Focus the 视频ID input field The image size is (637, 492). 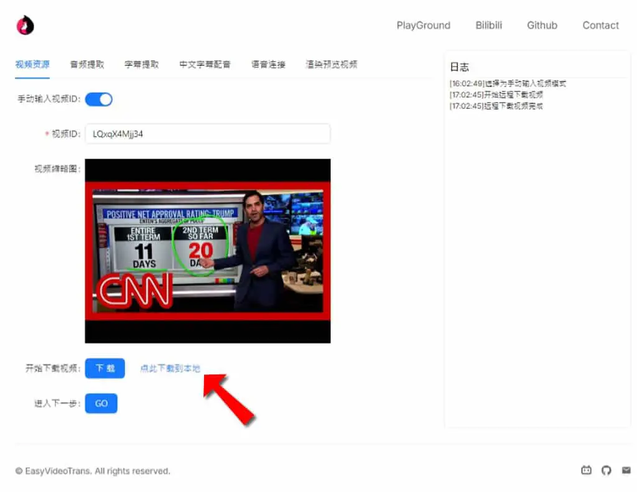pyautogui.click(x=208, y=134)
